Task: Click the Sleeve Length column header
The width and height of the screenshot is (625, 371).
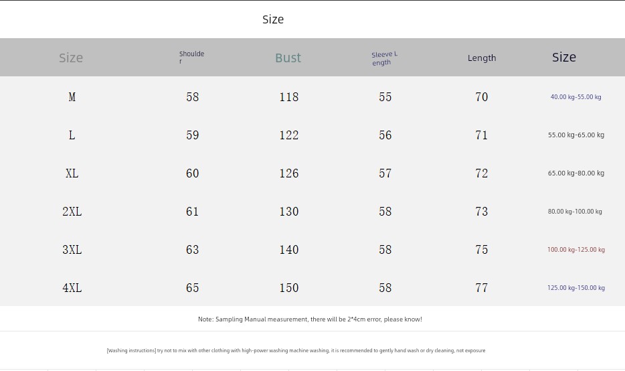Action: point(384,58)
